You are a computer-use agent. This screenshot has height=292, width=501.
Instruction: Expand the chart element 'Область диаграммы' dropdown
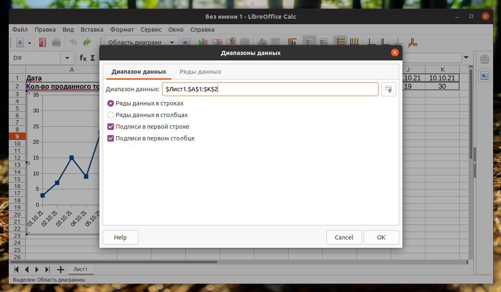pos(172,42)
